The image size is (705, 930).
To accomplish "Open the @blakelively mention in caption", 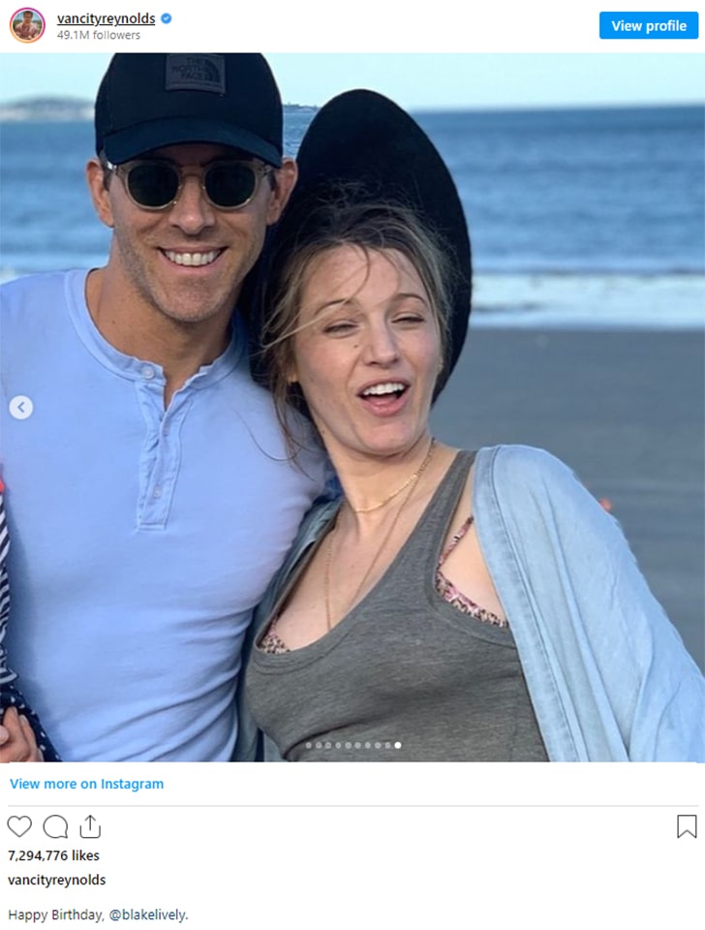I will pos(148,914).
